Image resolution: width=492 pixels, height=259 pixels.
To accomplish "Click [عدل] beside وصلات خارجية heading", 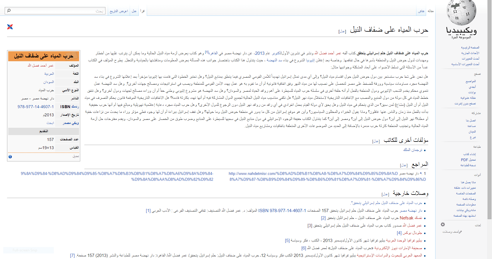I will click(x=385, y=194).
